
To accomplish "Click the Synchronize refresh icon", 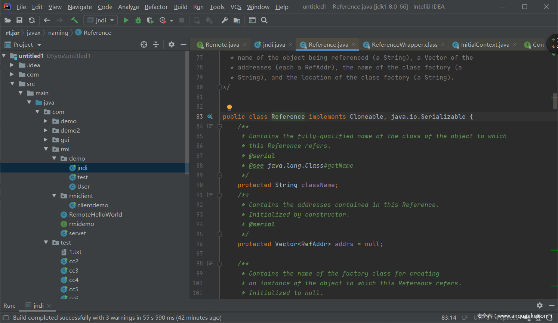I will coord(32,20).
